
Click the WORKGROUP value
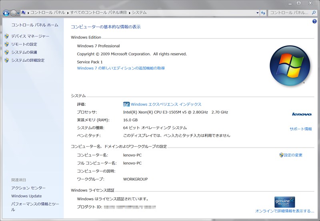click(135, 179)
